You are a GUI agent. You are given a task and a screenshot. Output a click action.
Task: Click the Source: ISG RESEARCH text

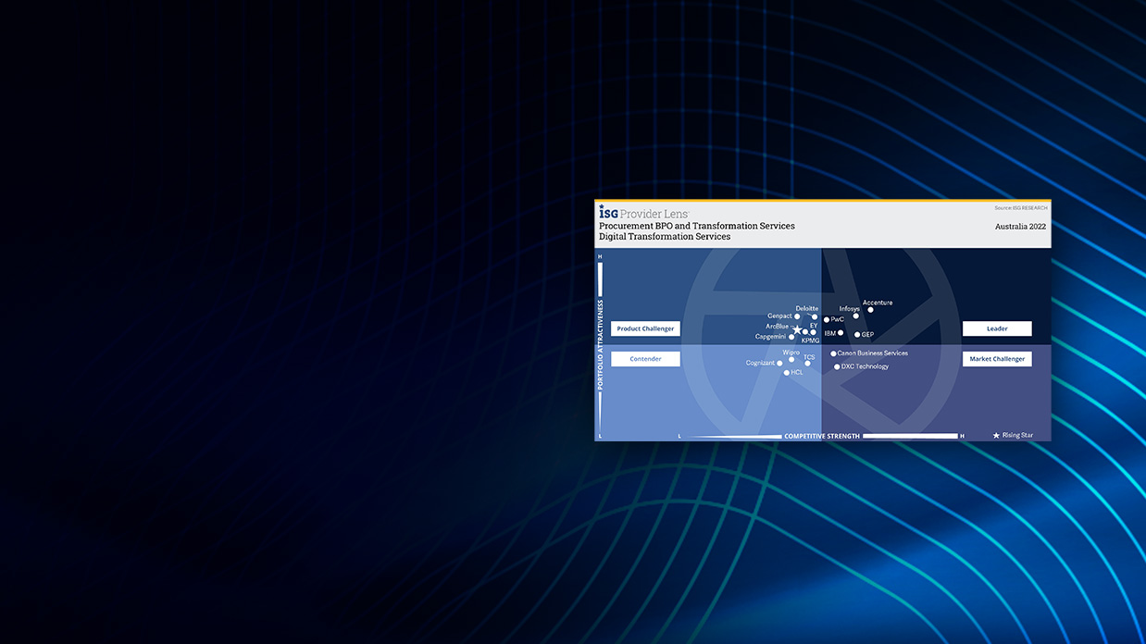tap(1021, 208)
